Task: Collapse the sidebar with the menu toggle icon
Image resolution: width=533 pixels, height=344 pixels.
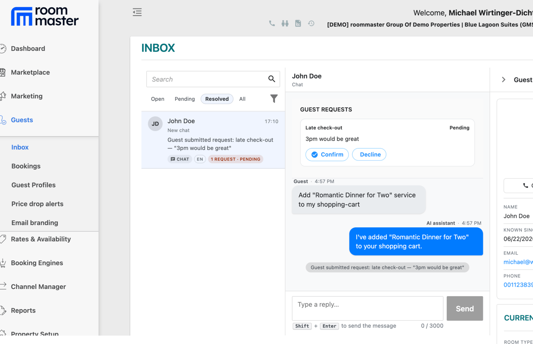Action: click(137, 12)
